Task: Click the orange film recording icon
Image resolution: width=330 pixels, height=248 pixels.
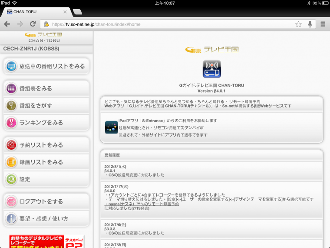Action: [x=11, y=162]
